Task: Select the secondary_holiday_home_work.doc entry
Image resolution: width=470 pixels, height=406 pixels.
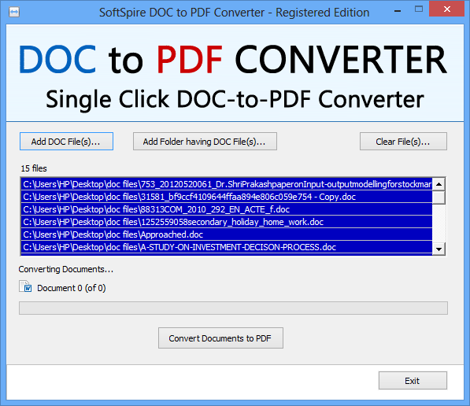Action: click(x=227, y=222)
